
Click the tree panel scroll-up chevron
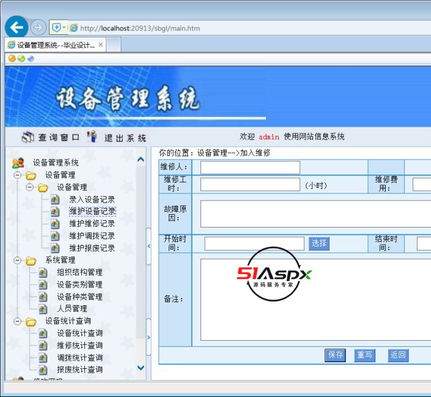(141, 160)
